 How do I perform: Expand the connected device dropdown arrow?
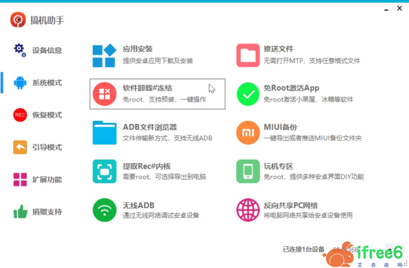click(x=390, y=250)
